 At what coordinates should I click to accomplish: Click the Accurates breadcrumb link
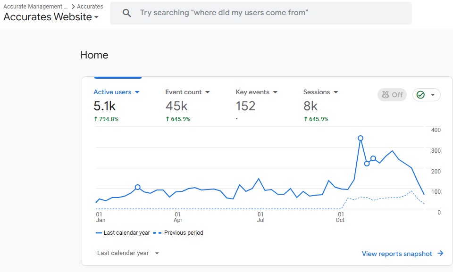click(90, 6)
